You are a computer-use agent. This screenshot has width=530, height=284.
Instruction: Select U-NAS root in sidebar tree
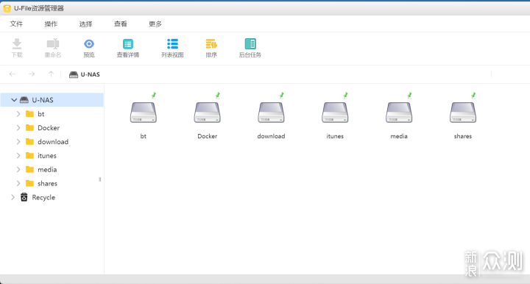click(52, 100)
